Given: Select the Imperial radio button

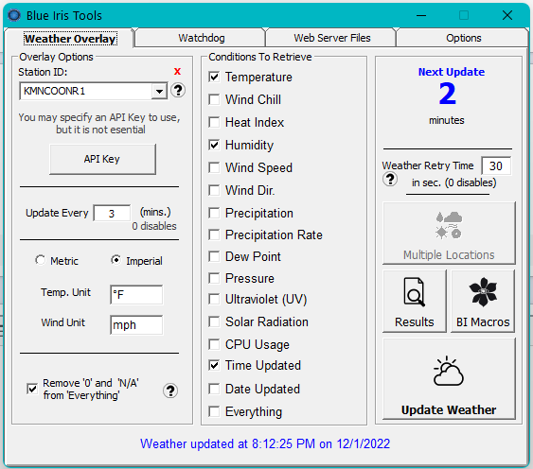Looking at the screenshot, I should tap(115, 260).
